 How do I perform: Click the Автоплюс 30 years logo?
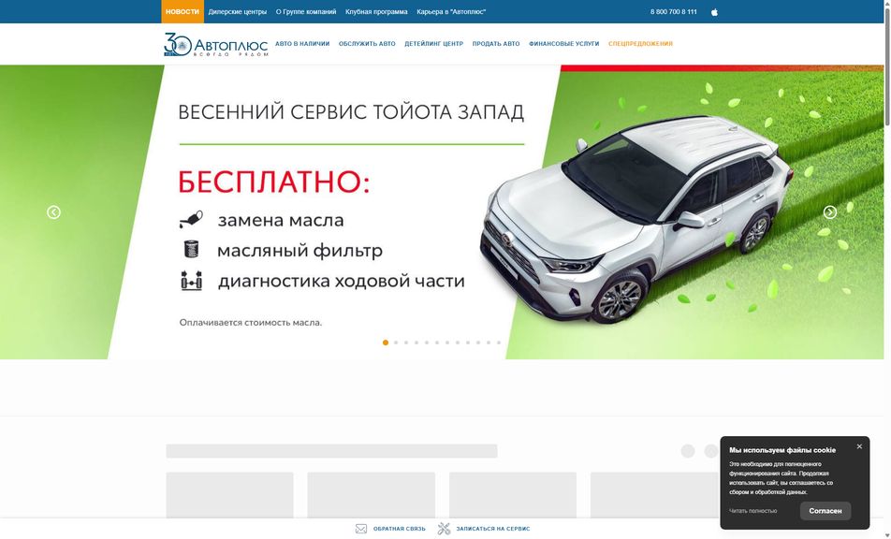tap(215, 44)
